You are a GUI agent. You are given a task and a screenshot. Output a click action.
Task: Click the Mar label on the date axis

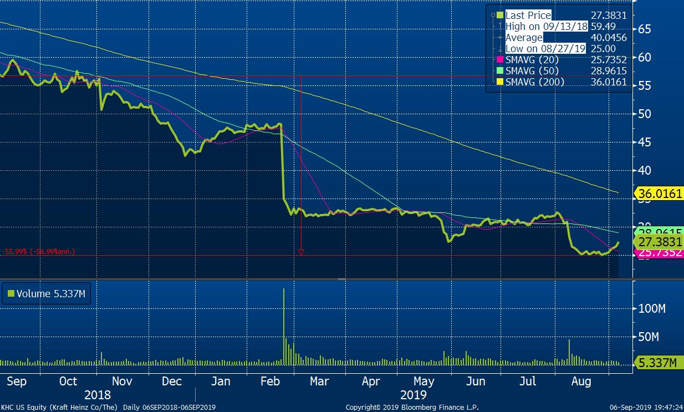tap(319, 382)
